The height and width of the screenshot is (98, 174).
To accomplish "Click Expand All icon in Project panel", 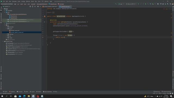I will (x=33, y=7).
